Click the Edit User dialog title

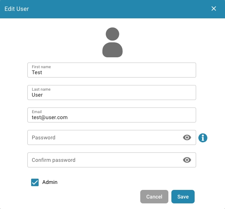click(16, 9)
